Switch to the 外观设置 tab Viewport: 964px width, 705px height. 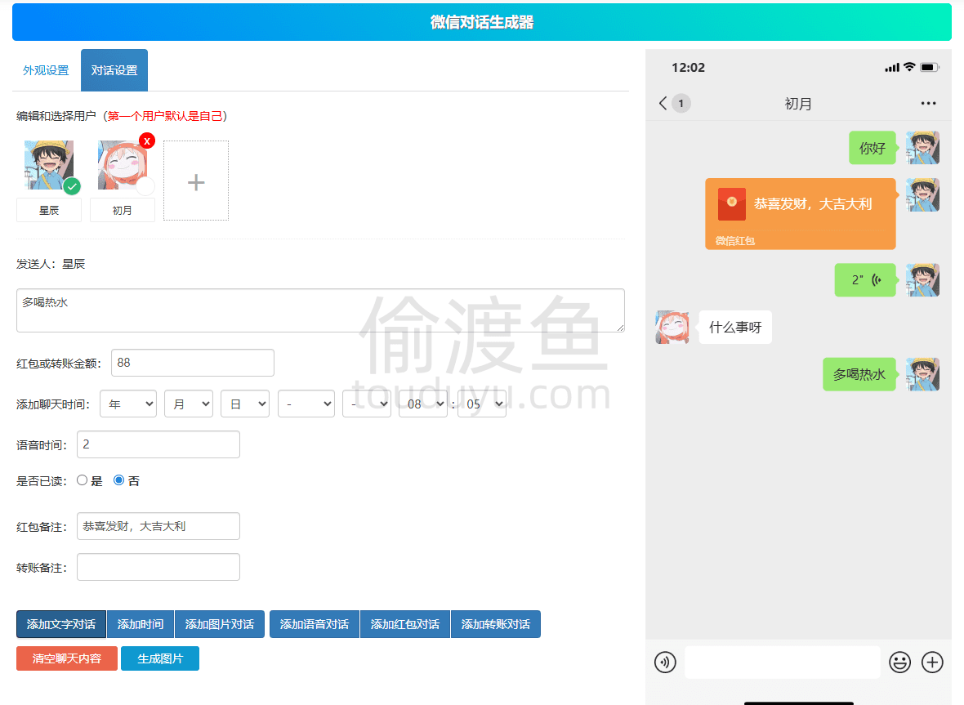[46, 70]
